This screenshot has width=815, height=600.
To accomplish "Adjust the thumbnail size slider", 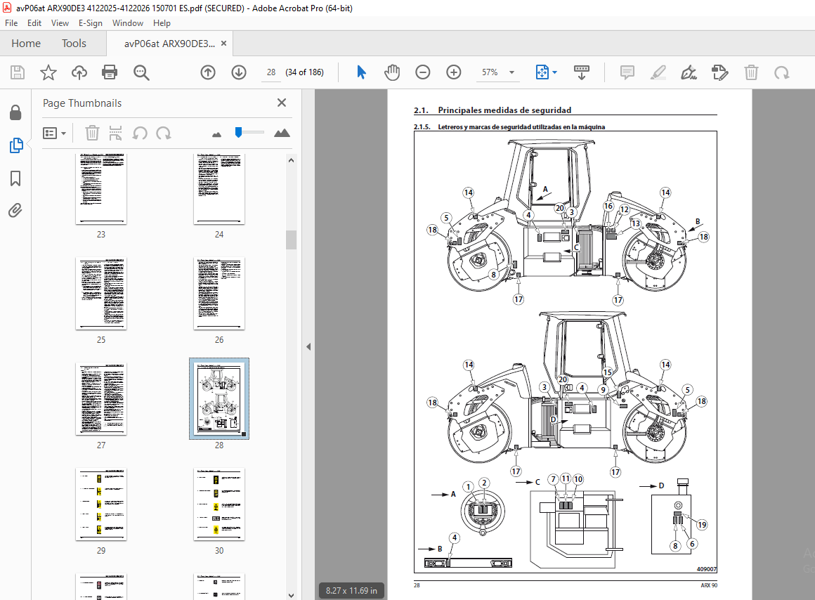I will [x=239, y=133].
